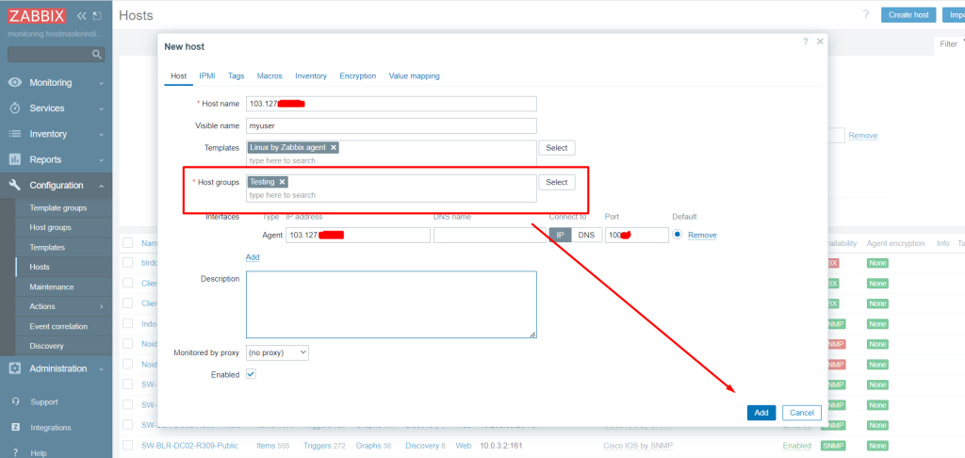Click the Description text area
The image size is (965, 458).
391,304
